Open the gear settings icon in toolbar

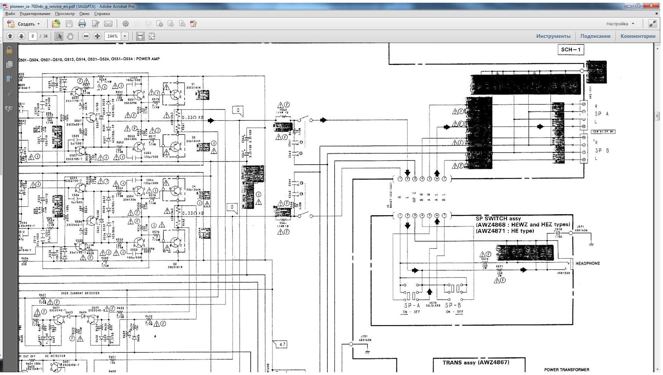[x=126, y=24]
